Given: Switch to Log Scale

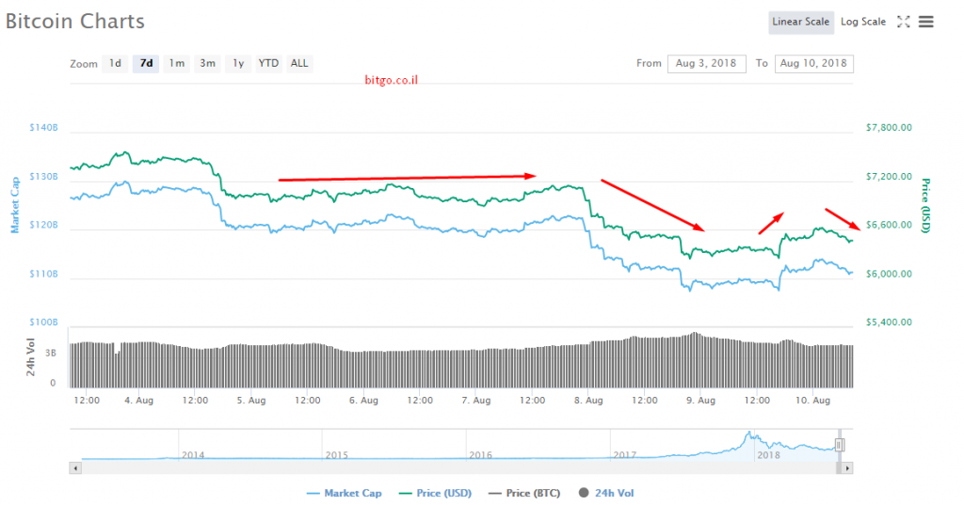Looking at the screenshot, I should click(862, 22).
